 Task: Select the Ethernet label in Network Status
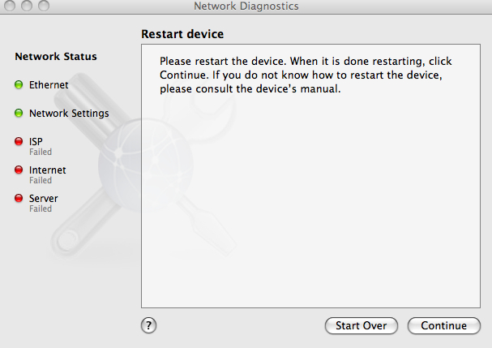click(49, 85)
